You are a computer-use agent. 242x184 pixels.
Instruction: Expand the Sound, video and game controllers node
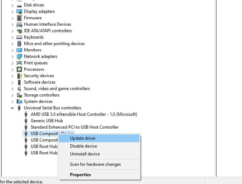point(13,89)
